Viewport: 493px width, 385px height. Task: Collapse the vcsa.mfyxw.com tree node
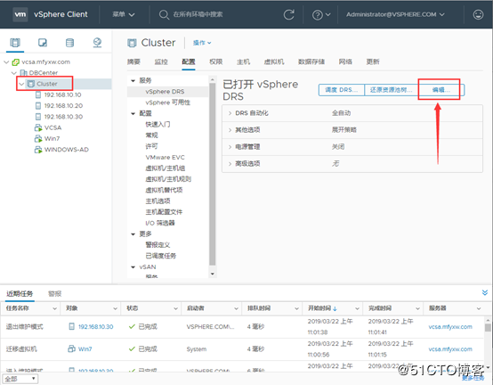coord(6,62)
